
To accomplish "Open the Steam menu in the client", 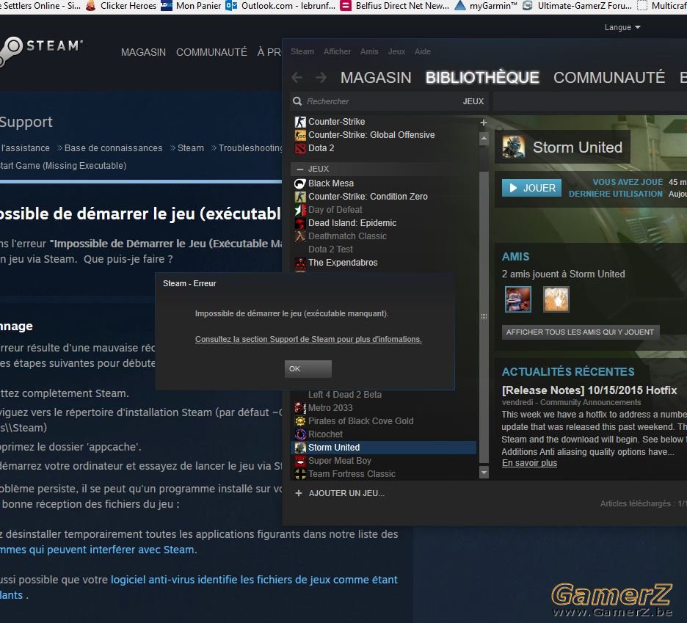I will [x=302, y=51].
